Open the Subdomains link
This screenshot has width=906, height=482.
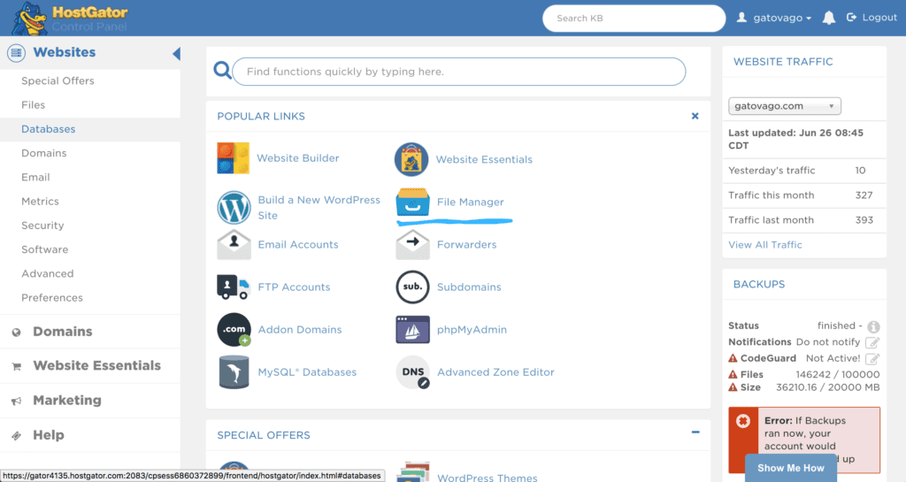click(469, 287)
